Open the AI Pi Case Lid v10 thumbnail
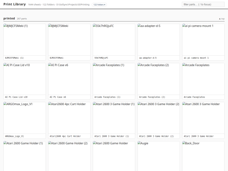228x171 pixels. 24,79
